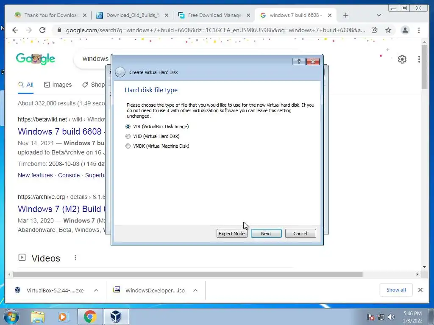This screenshot has height=325, width=434.
Task: Click Next in Create Virtual Hard Disk dialog
Action: [266, 234]
